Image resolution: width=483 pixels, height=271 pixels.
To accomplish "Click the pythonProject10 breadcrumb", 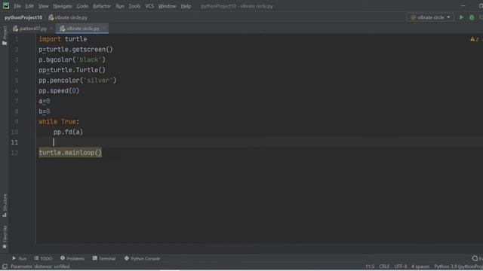I will (23, 17).
